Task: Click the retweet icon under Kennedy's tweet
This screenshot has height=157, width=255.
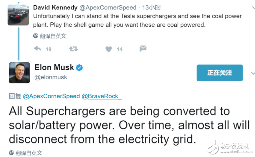Action: [x=73, y=49]
